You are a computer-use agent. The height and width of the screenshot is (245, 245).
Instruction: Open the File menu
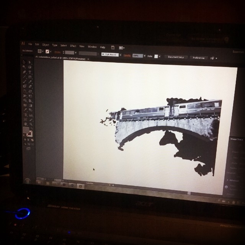[x=30, y=44]
